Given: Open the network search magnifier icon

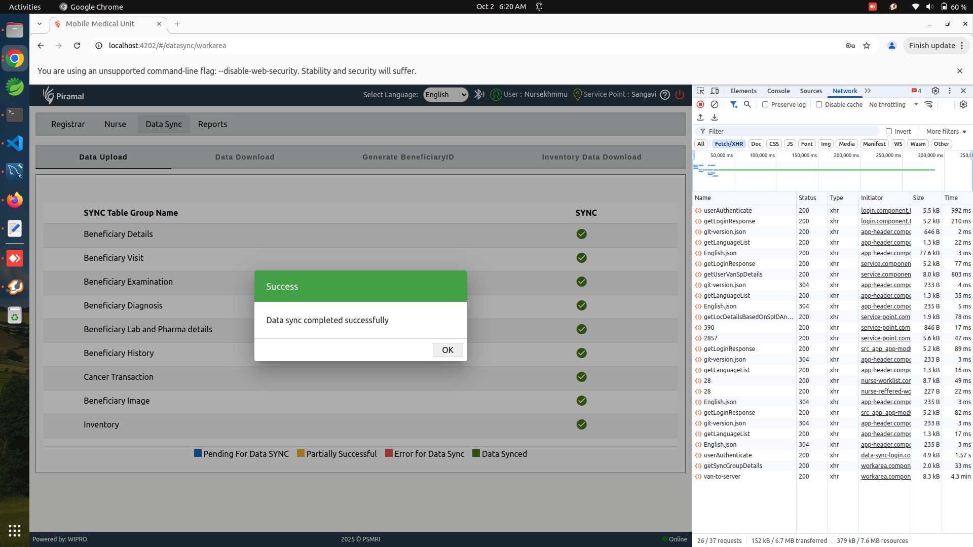Looking at the screenshot, I should pos(747,104).
